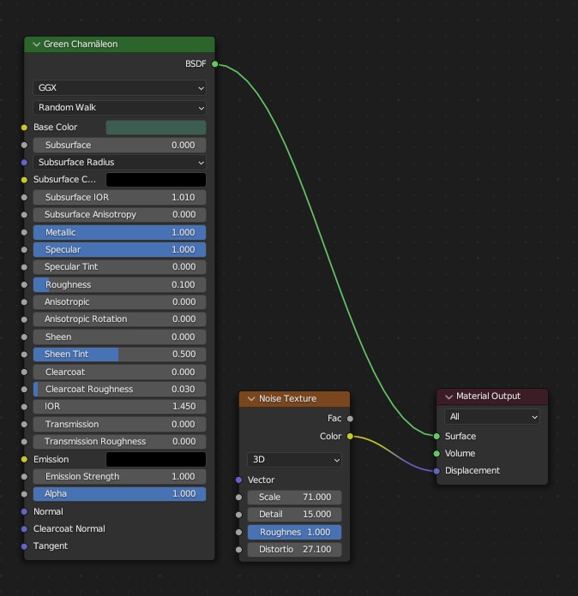Open the All target dropdown in Material Output
This screenshot has height=596, width=578.
(x=492, y=417)
